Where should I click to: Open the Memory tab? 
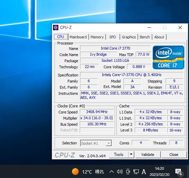[97, 37]
